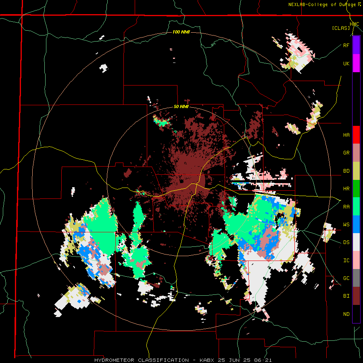Click the 100 NMI range ring label
The width and height of the screenshot is (363, 363).
coord(181,32)
